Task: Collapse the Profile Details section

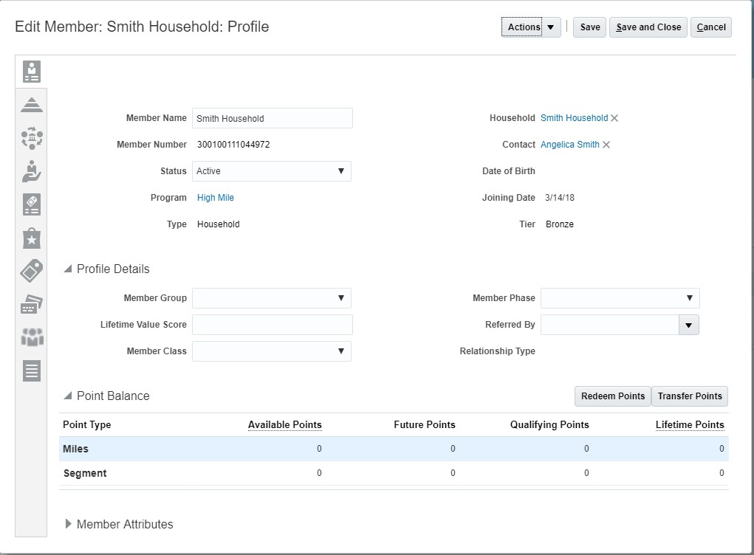Action: click(69, 269)
